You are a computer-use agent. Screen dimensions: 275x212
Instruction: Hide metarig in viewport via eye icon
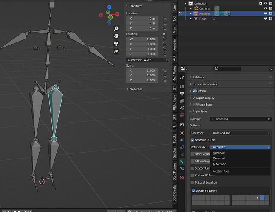click(266, 13)
